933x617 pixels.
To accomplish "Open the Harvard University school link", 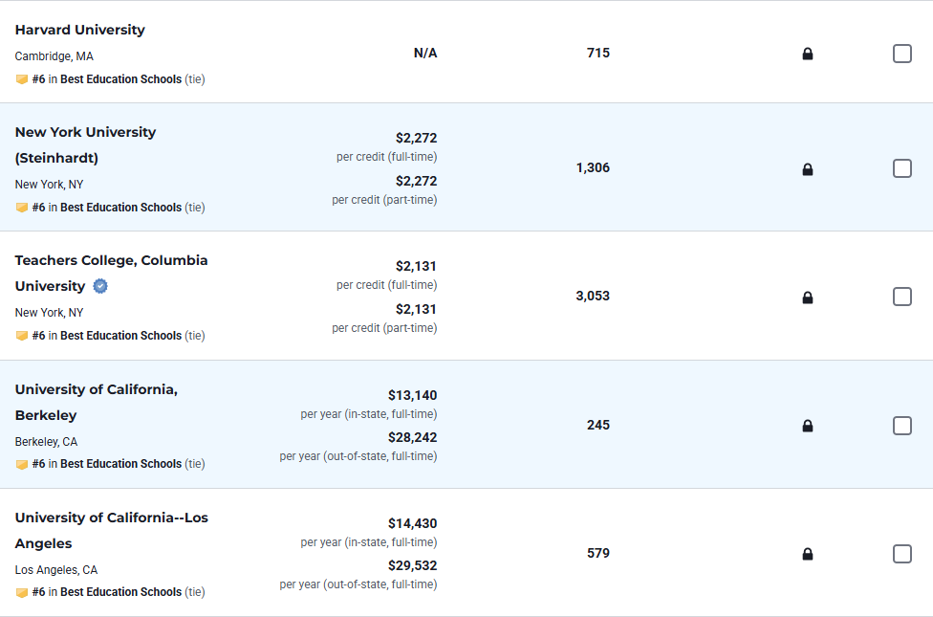I will 80,30.
